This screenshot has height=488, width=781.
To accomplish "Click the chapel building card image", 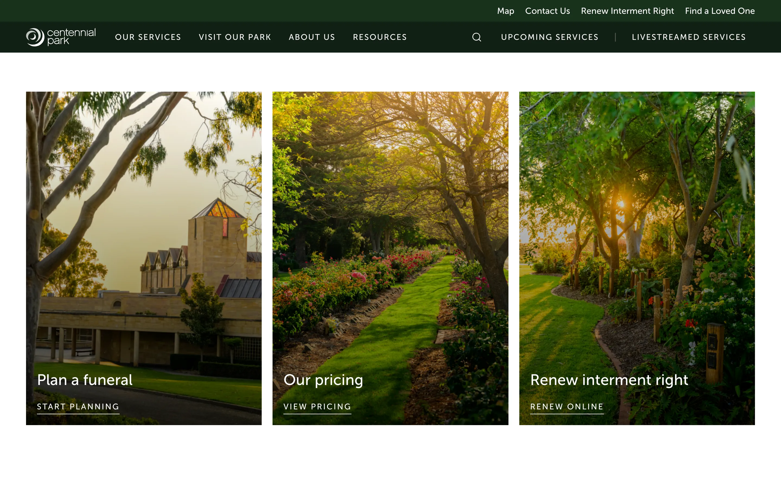I will coord(144,226).
